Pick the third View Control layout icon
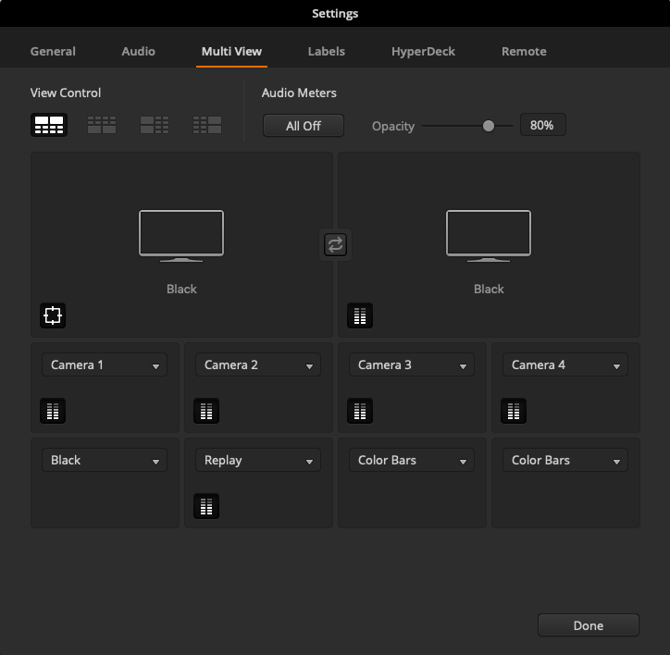Viewport: 670px width, 655px height. click(x=155, y=125)
